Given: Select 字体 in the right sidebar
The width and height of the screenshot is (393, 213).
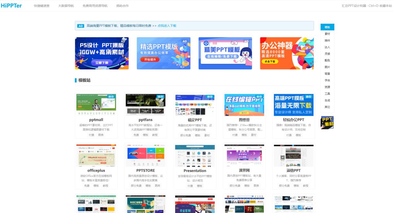Looking at the screenshot, I should (x=327, y=80).
